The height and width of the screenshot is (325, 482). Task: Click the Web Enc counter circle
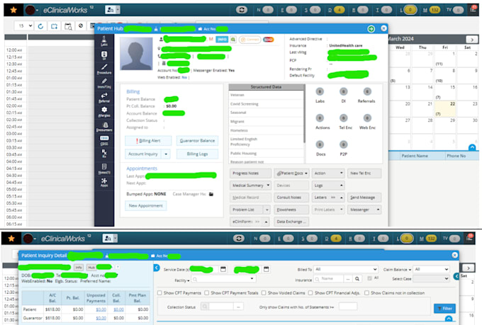tap(367, 118)
